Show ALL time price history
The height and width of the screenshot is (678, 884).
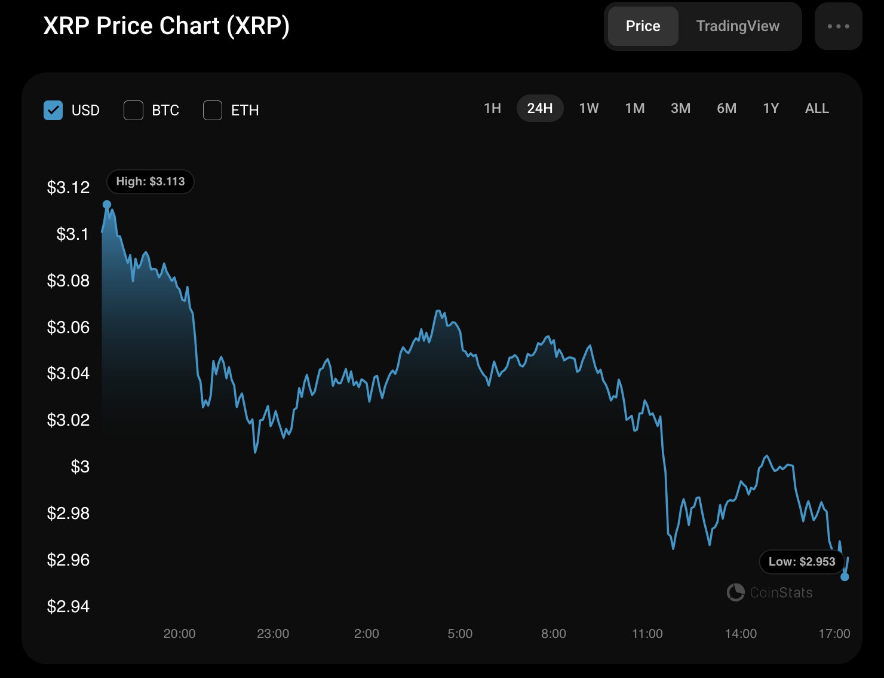tap(817, 108)
